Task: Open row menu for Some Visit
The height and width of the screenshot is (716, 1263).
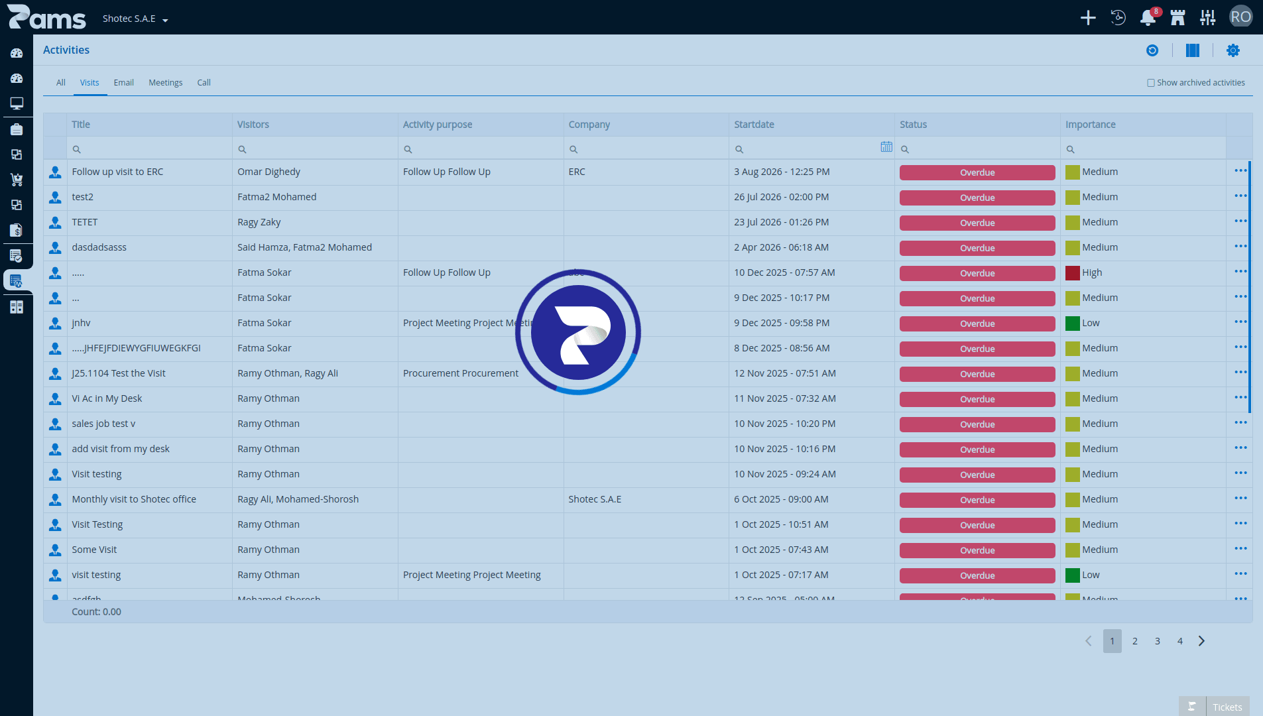Action: pyautogui.click(x=1240, y=549)
